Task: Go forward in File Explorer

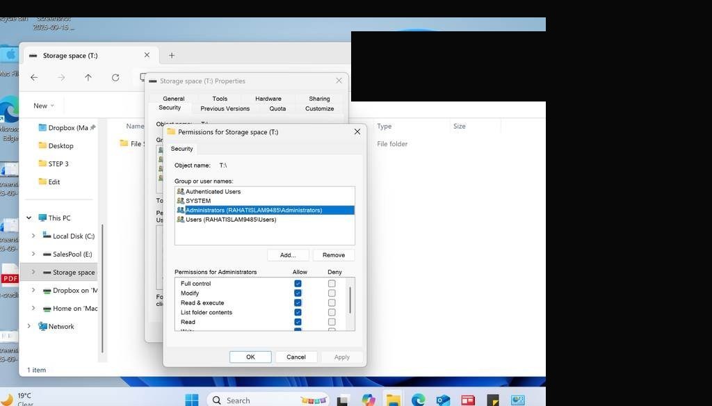Action: point(61,78)
